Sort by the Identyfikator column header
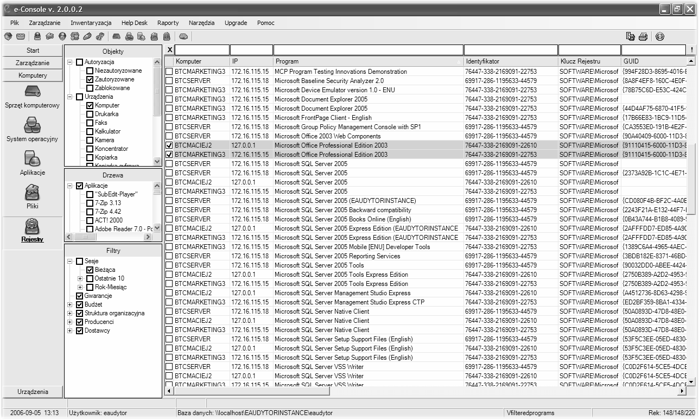This screenshot has width=699, height=420. (511, 62)
